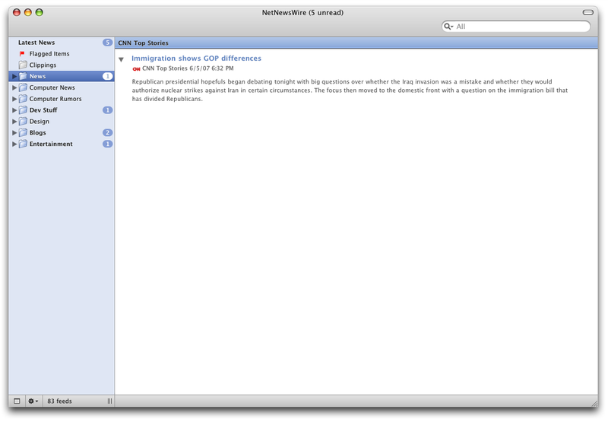The height and width of the screenshot is (422, 608).
Task: Click the unread badge on the News folder
Action: pyautogui.click(x=107, y=76)
